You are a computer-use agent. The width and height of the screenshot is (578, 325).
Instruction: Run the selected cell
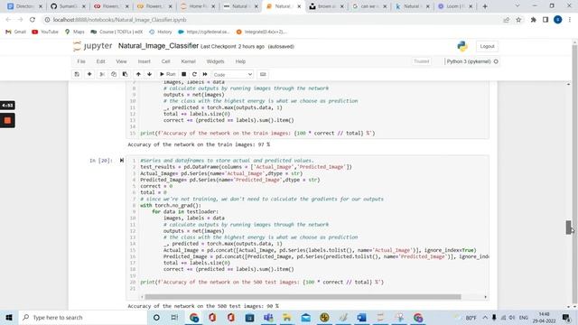(167, 74)
